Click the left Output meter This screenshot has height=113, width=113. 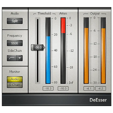pyautogui.click(x=86, y=51)
